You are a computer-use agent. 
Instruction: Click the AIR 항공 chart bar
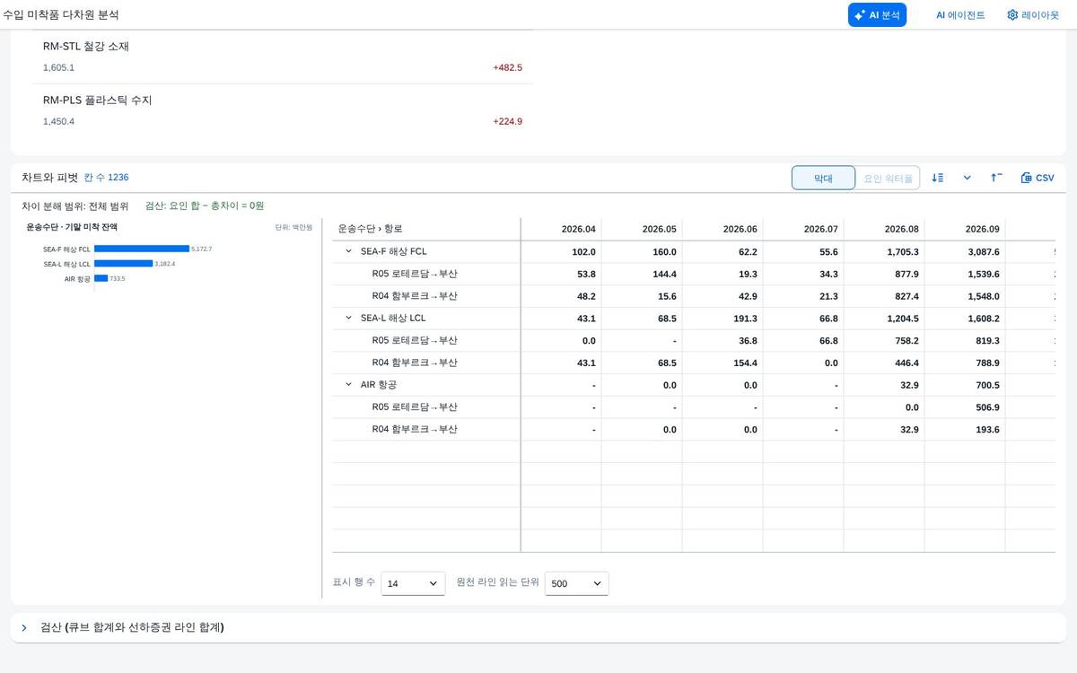pos(101,278)
